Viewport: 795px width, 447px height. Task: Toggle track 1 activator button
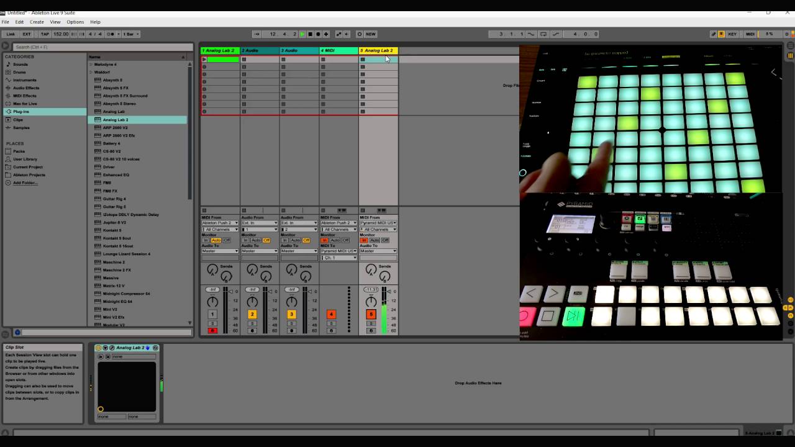point(212,314)
